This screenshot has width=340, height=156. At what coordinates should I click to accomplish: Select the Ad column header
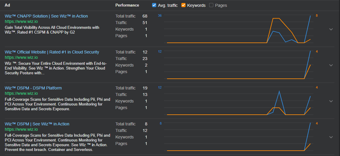coord(7,5)
